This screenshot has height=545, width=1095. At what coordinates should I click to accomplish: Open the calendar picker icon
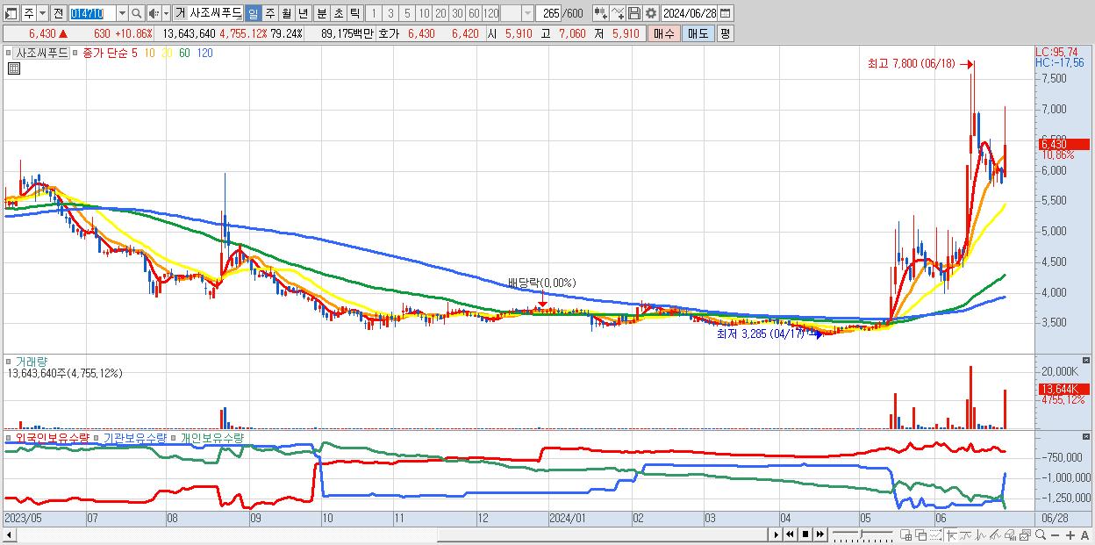click(x=727, y=13)
